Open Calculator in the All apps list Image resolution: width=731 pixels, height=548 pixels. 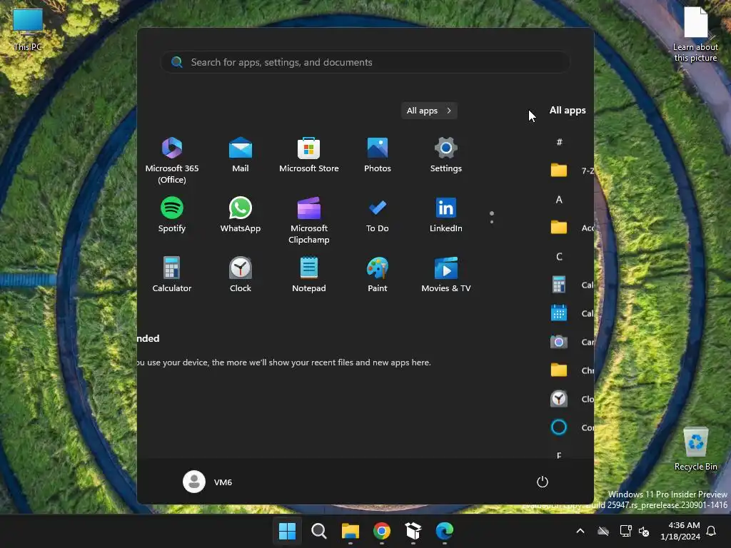(572, 285)
